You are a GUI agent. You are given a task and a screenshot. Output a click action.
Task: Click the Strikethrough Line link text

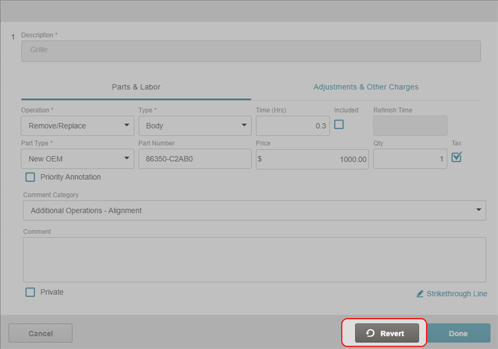pyautogui.click(x=456, y=294)
